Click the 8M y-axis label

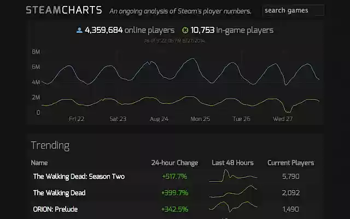coord(36,52)
